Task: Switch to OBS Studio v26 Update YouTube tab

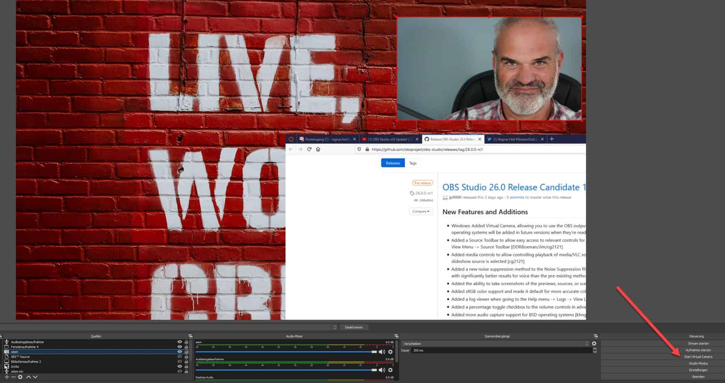Action: point(390,139)
